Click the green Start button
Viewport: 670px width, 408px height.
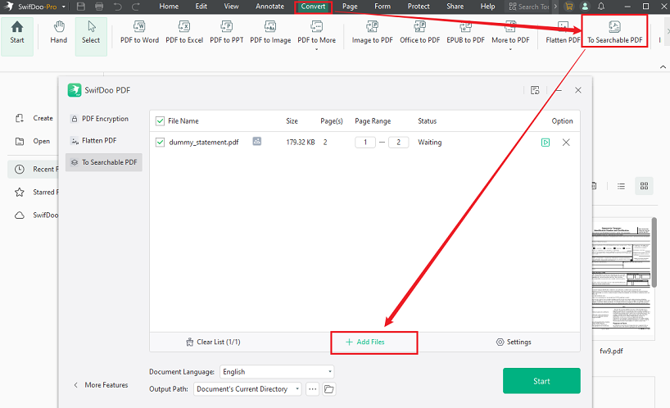point(541,381)
